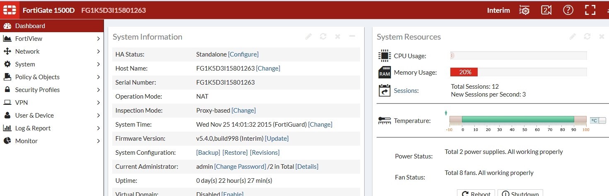Expand the Security Profiles chevron
The image size is (609, 196).
(x=98, y=90)
